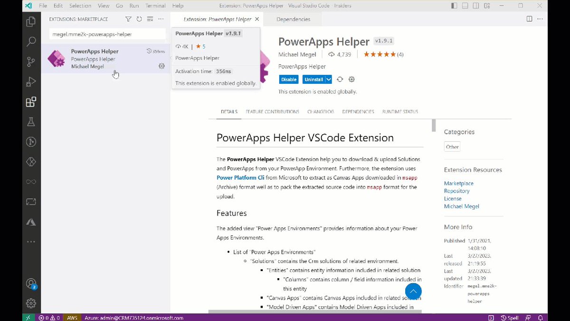
Task: Open the Marketplace resource link
Action: [458, 183]
